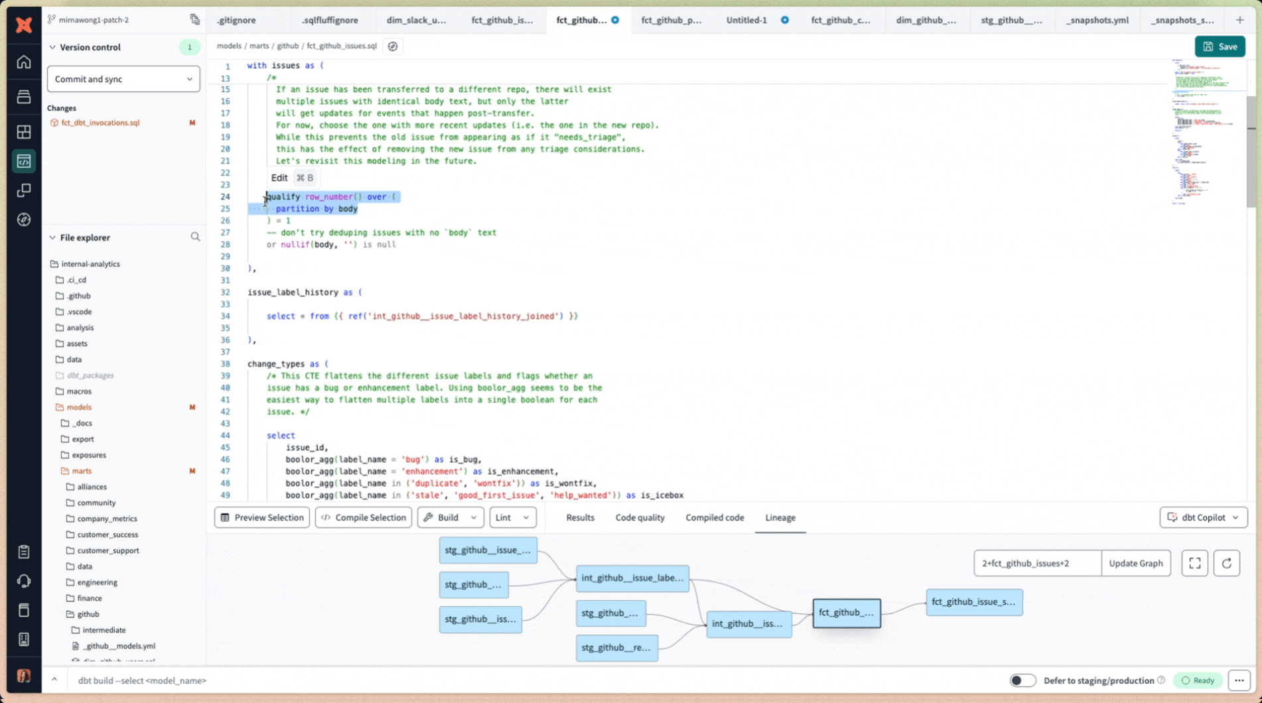Viewport: 1262px width, 703px height.
Task: Click the fullscreen icon on the lineage graph
Action: [x=1195, y=563]
